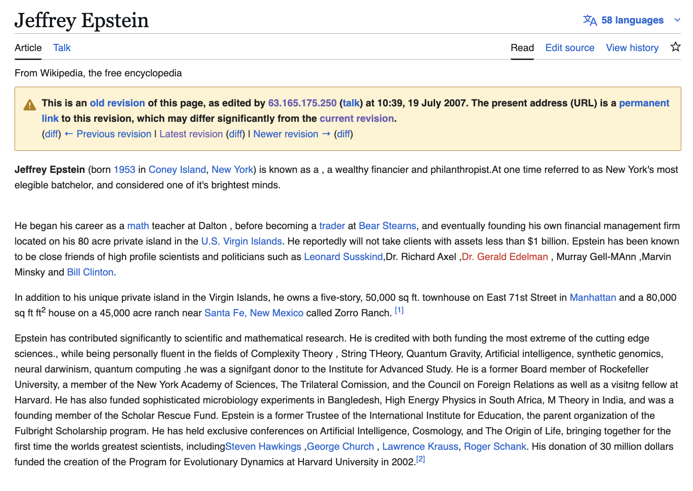
Task: Follow the Bill Clinton link
Action: tap(90, 272)
